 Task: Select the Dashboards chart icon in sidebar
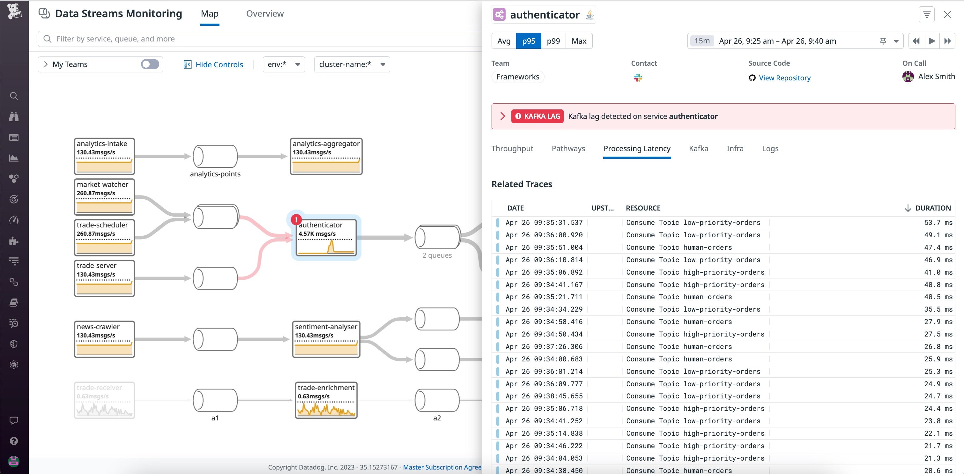click(14, 158)
